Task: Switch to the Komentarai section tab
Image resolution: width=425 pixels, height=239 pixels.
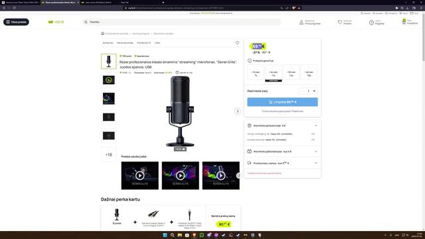Action: 143,42
